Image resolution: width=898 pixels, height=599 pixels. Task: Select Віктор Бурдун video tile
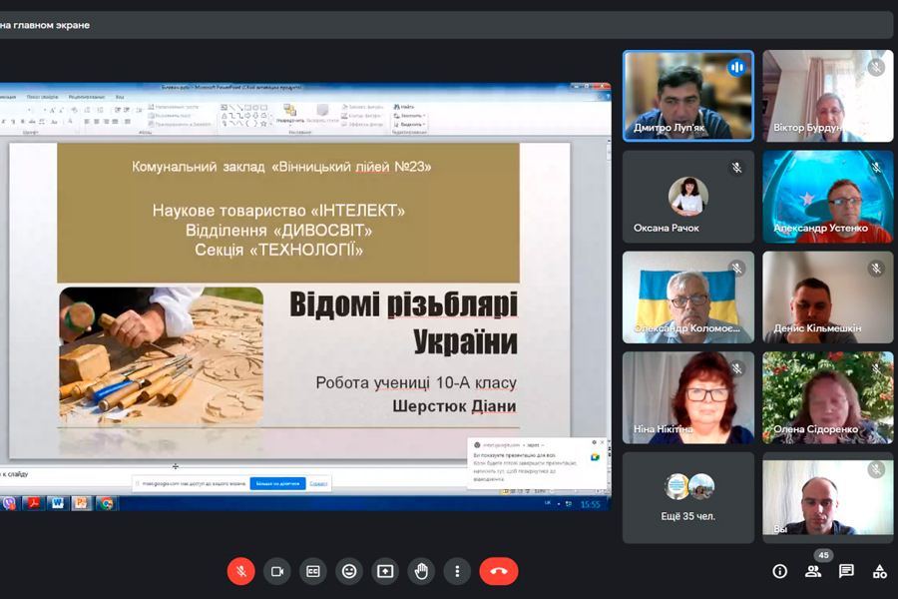click(827, 96)
